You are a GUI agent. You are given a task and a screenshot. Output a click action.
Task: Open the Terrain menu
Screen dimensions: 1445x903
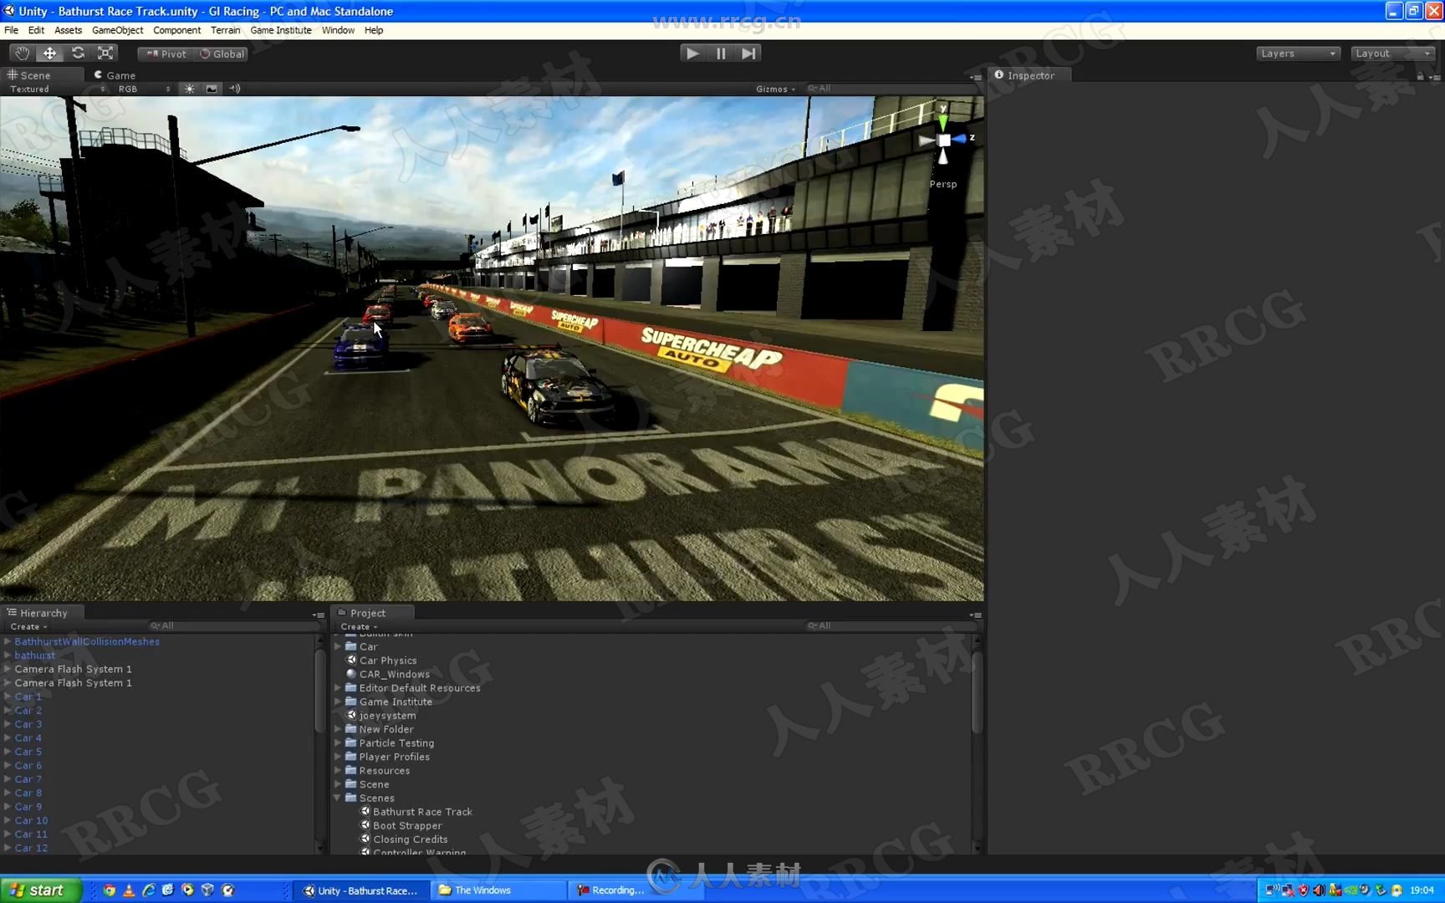coord(225,30)
